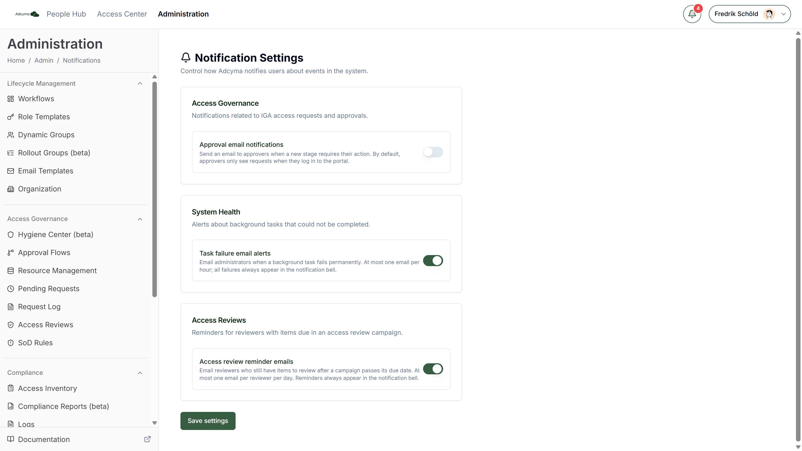Click the Email Templates envelope icon

point(11,171)
